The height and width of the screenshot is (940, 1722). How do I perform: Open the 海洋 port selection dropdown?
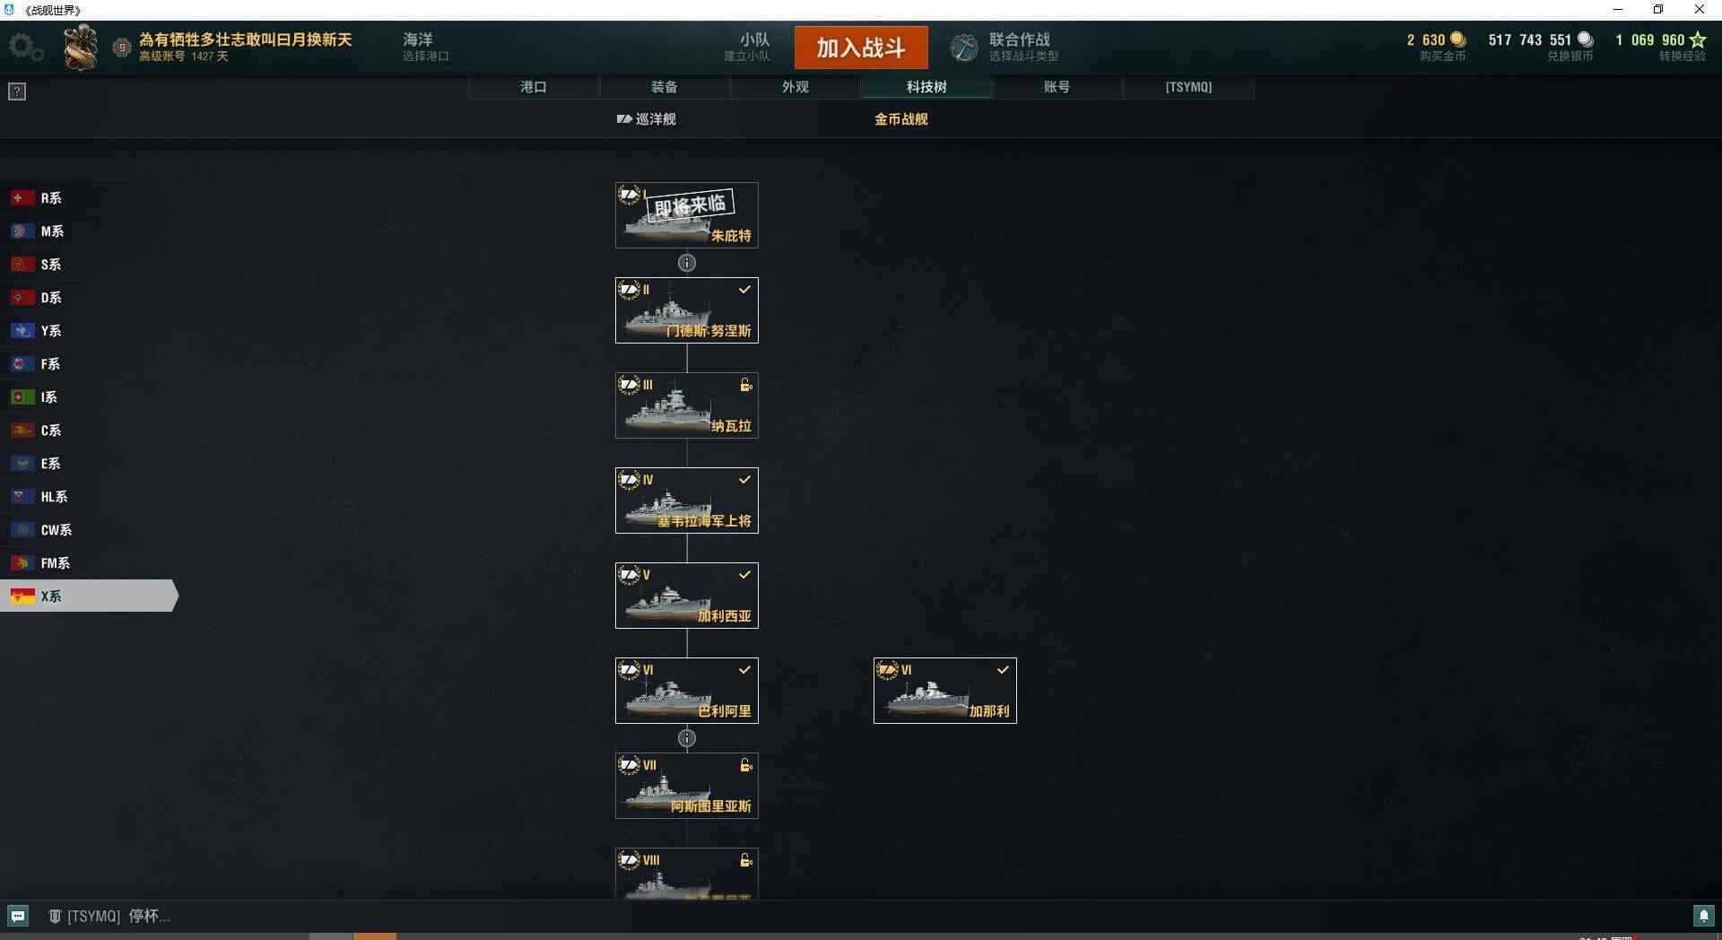click(425, 48)
